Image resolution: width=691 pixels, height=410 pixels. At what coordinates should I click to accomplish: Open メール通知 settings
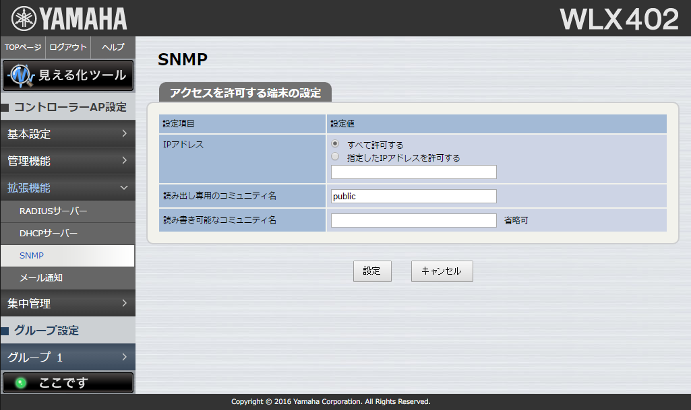coord(68,277)
